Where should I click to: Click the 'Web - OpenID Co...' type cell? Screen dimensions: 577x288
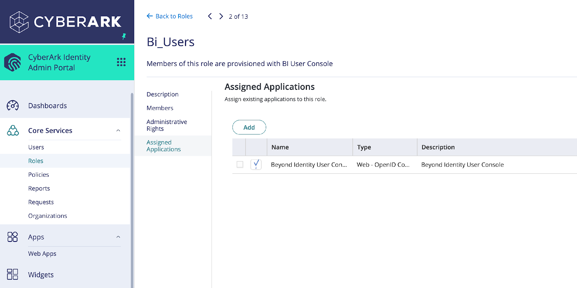(383, 165)
